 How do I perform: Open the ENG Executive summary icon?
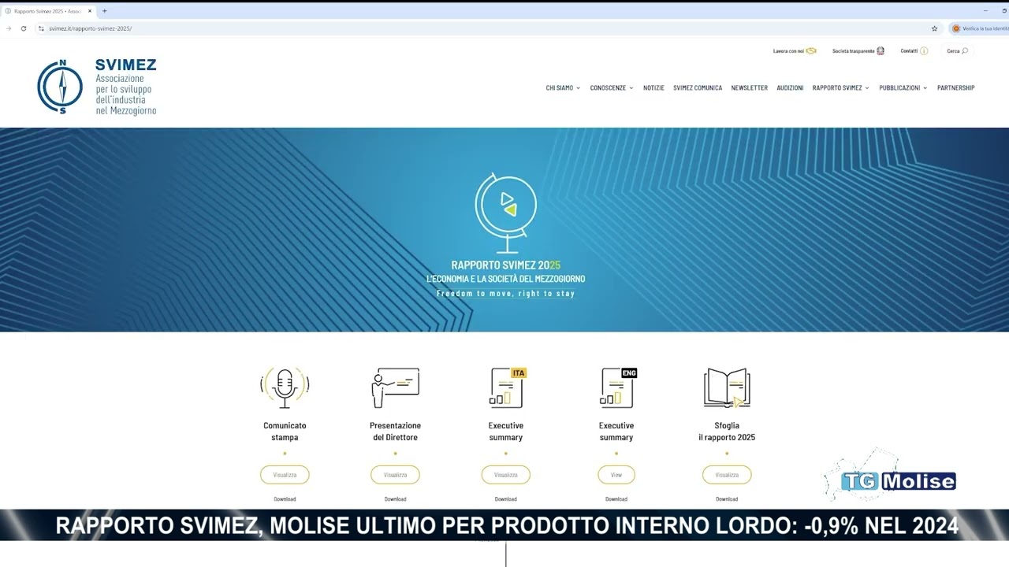tap(616, 387)
